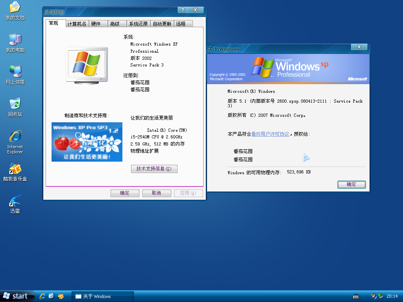Close the 系统属性 dialog
The image size is (403, 302).
195,10
